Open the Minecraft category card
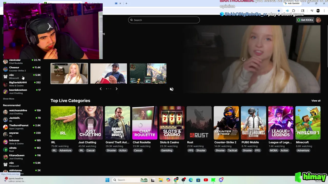 click(x=308, y=123)
